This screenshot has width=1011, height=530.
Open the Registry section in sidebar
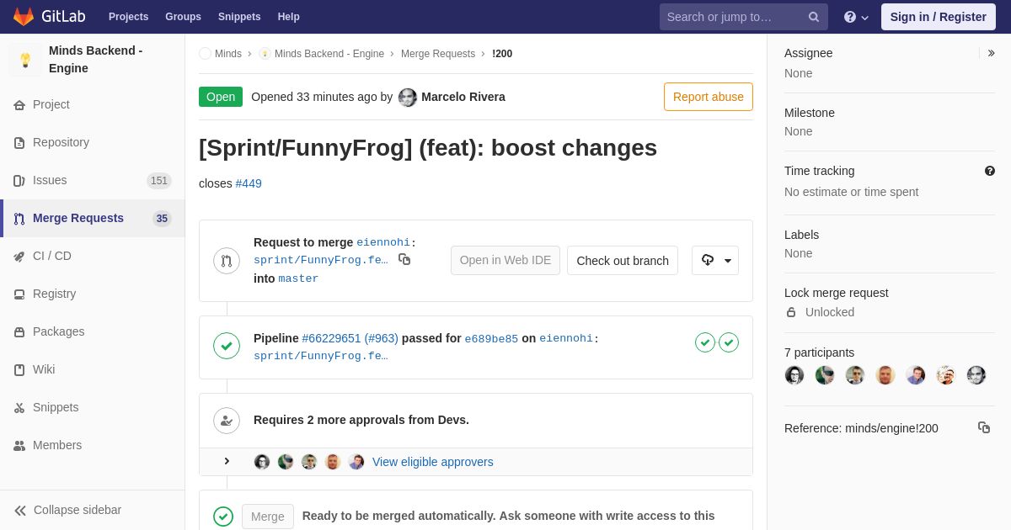[54, 294]
